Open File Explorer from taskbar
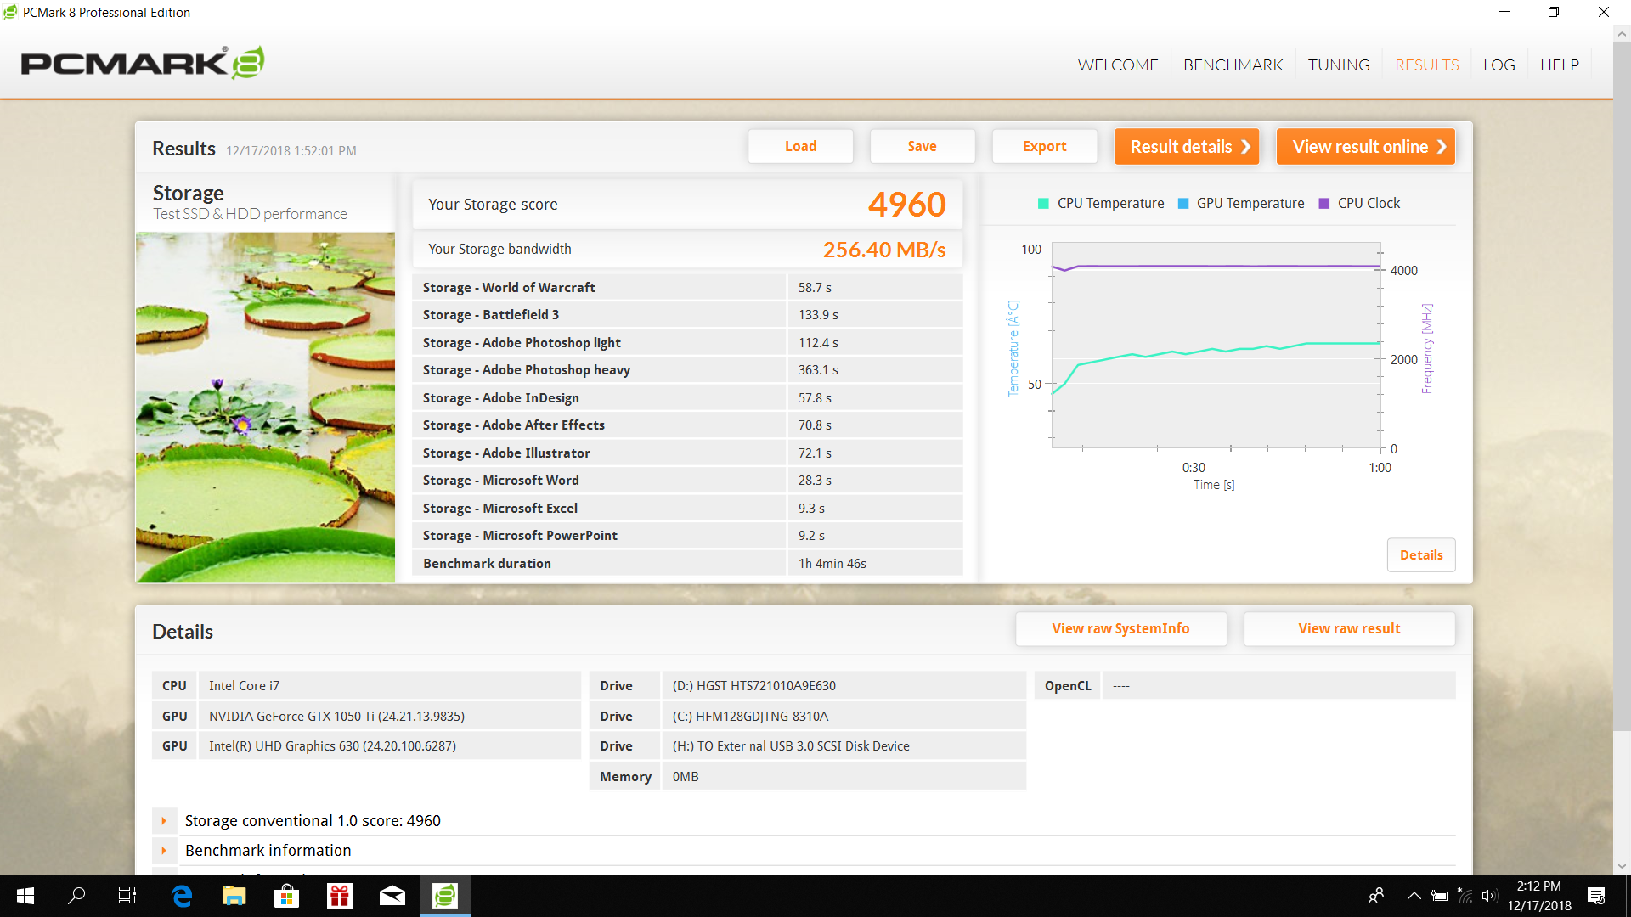The width and height of the screenshot is (1631, 917). 234,896
